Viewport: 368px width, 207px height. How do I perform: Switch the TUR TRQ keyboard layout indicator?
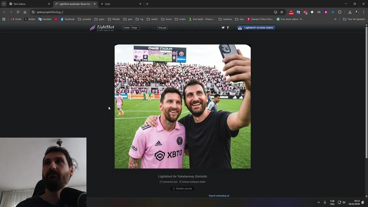(332, 202)
